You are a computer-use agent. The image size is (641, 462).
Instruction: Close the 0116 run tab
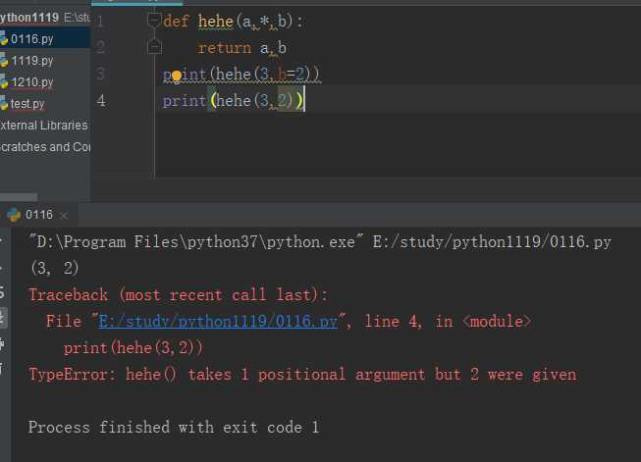(64, 215)
